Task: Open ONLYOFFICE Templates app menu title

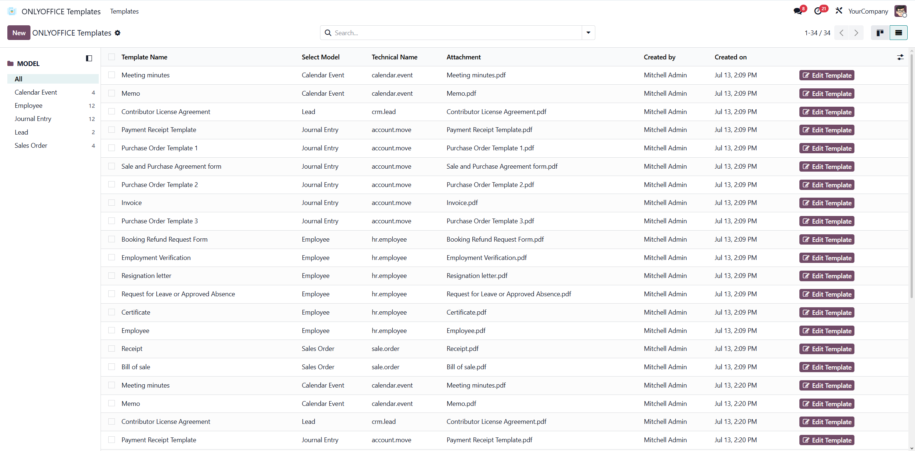Action: coord(61,11)
